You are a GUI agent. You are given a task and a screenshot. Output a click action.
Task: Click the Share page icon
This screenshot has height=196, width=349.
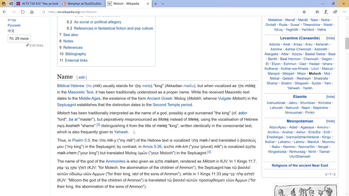335,12
